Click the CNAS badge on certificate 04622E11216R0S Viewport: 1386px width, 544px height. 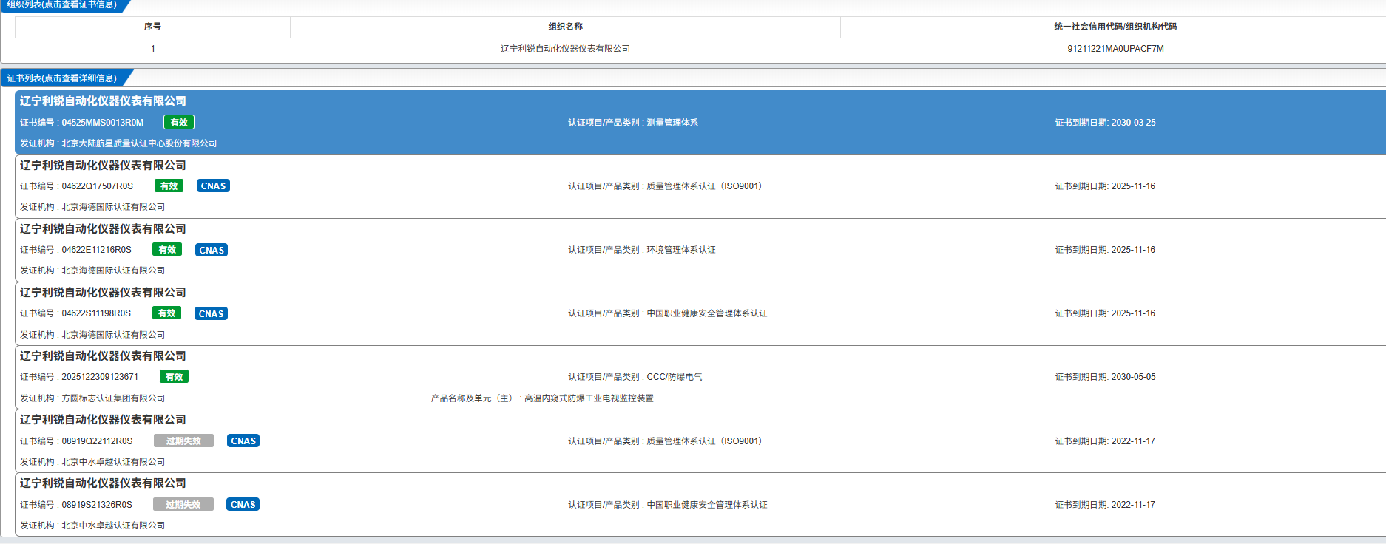pyautogui.click(x=212, y=250)
